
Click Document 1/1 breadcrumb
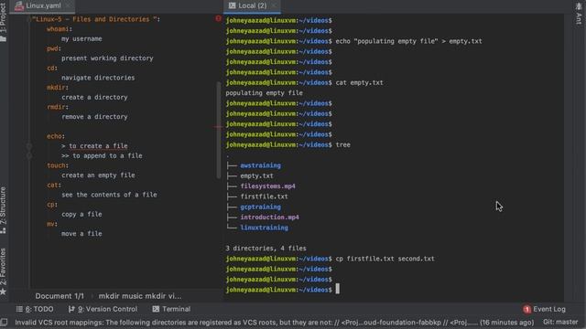point(60,296)
